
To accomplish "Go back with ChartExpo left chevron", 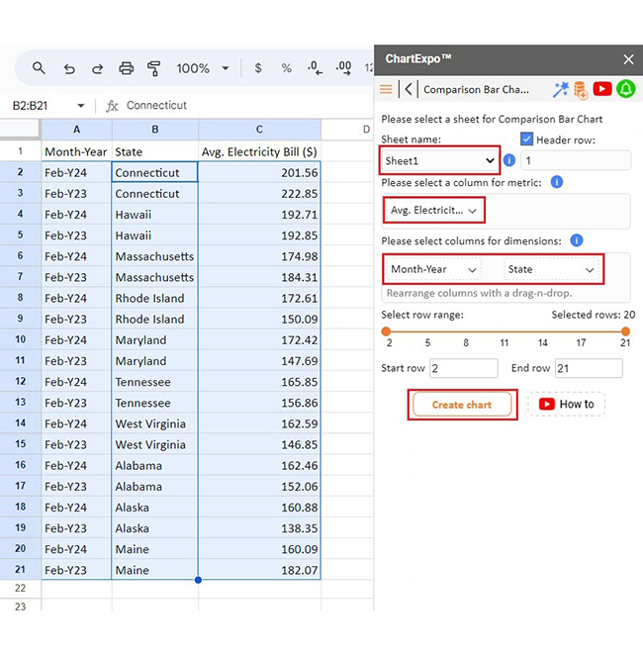I will [x=409, y=89].
